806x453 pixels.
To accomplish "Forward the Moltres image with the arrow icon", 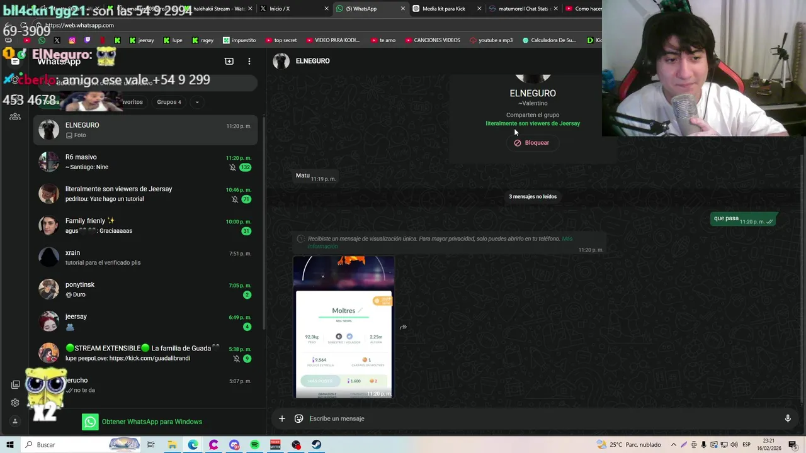I will 403,327.
